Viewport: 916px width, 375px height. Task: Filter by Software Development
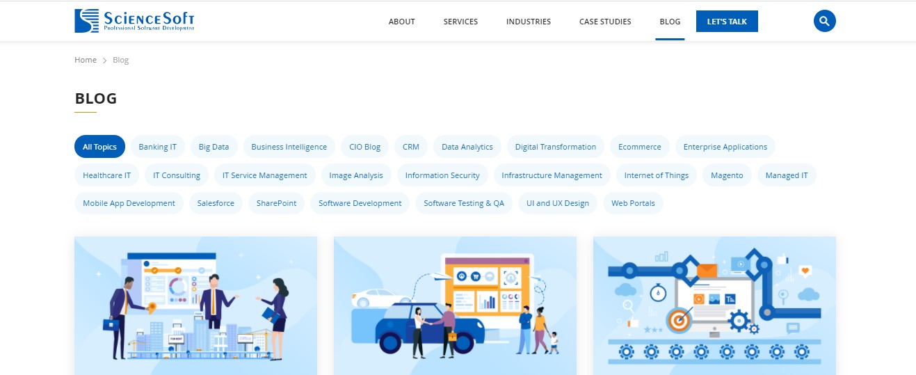point(360,203)
